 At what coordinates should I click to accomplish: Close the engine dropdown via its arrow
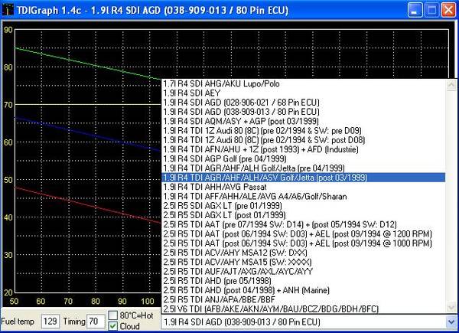(x=451, y=322)
